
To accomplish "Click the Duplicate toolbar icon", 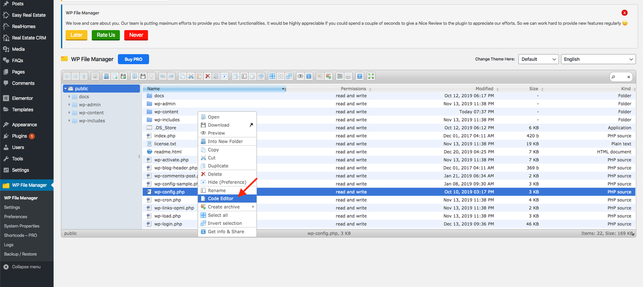I will 235,76.
